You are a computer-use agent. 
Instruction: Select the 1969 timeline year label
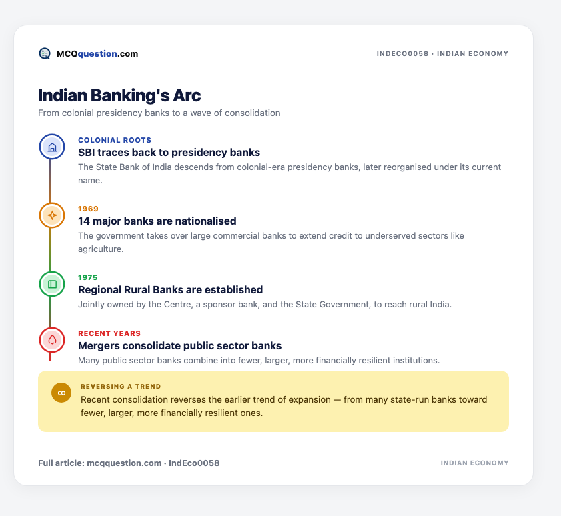pos(88,209)
